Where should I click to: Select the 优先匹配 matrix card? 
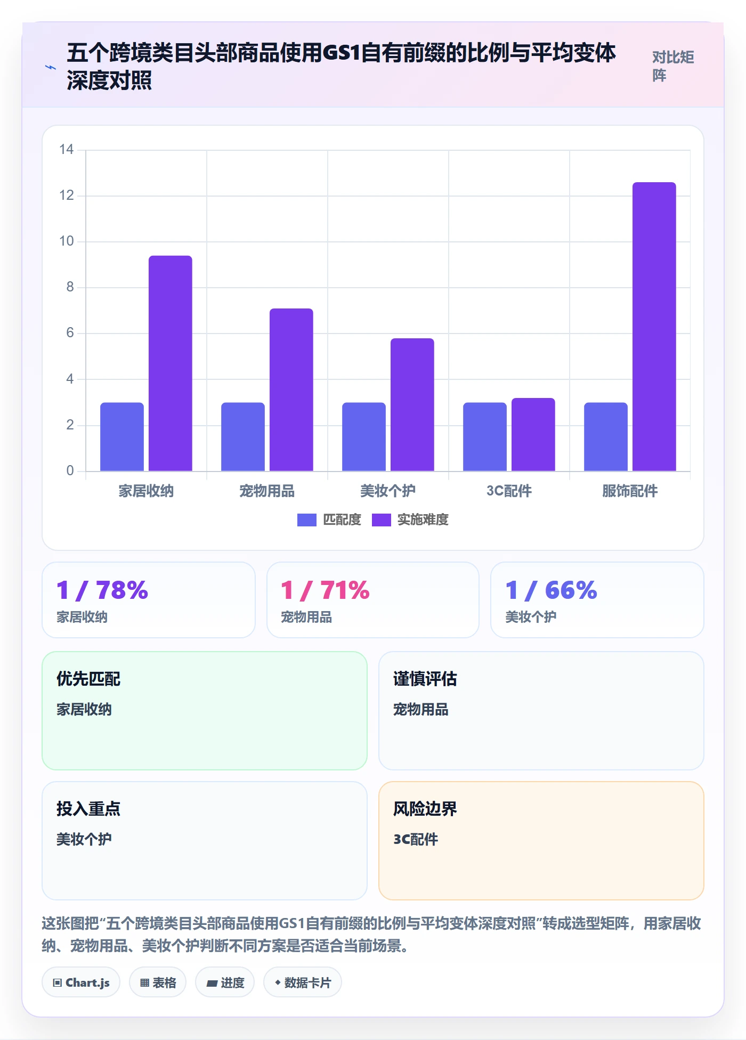tap(205, 711)
